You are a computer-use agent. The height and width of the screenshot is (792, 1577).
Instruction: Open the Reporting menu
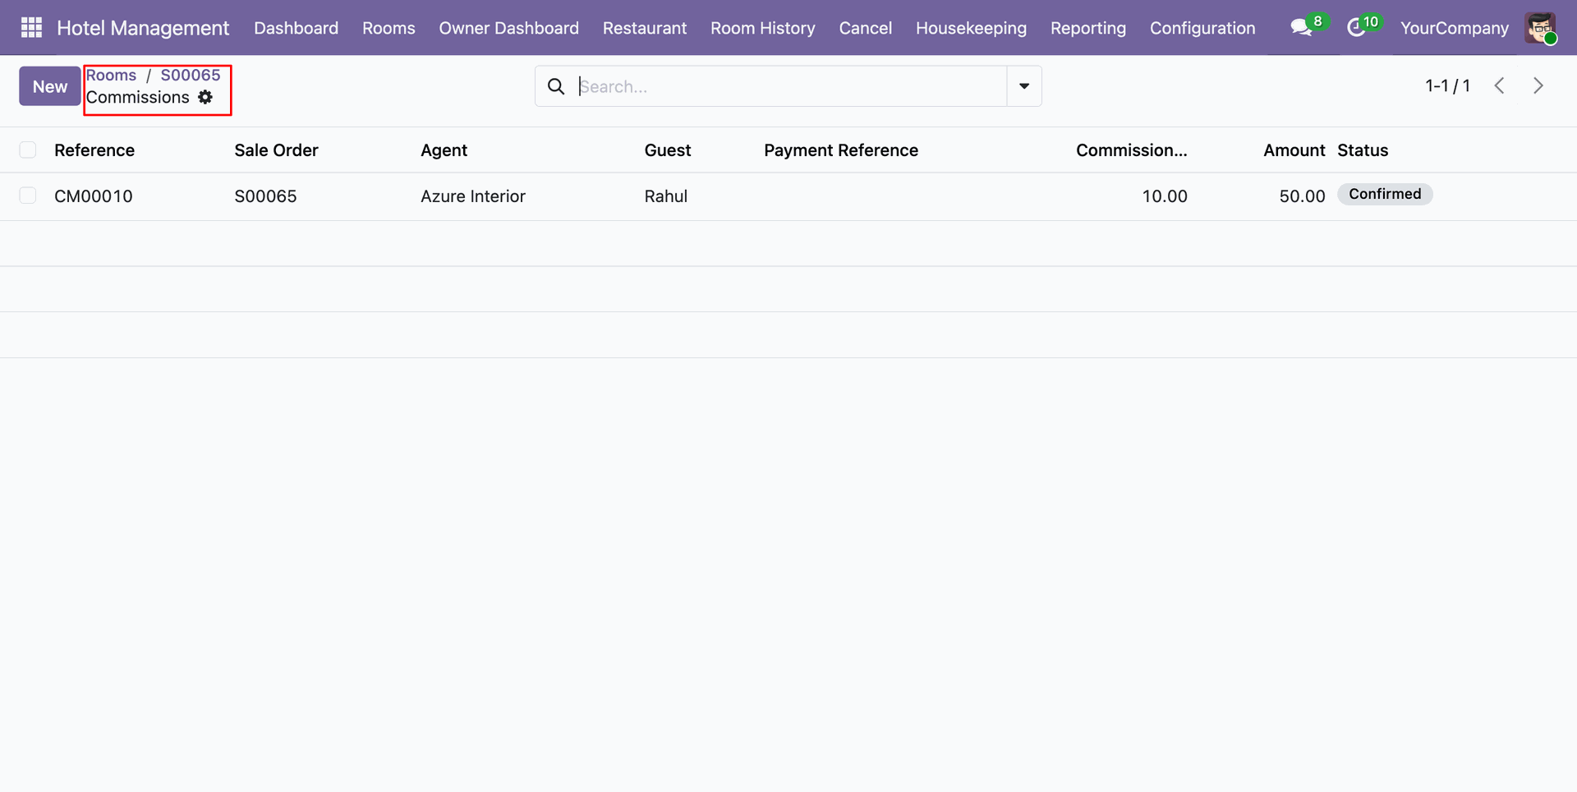click(x=1088, y=28)
